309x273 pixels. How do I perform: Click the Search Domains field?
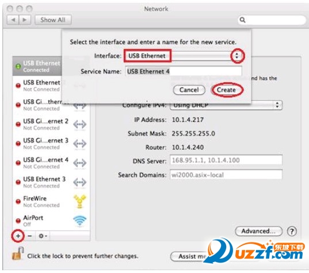tap(226, 175)
